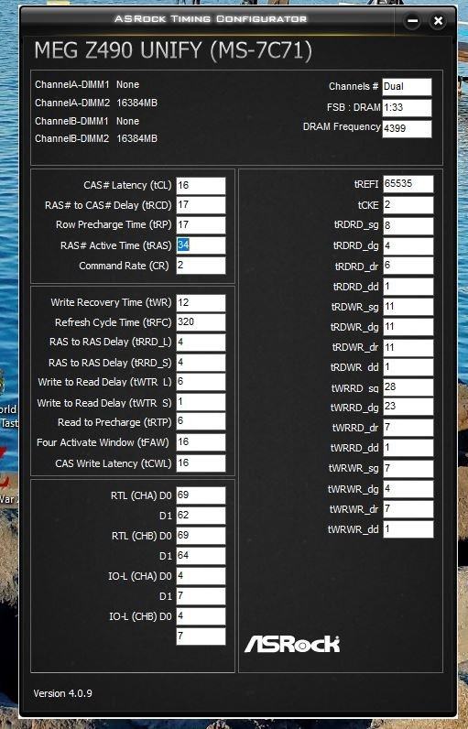The width and height of the screenshot is (468, 729).
Task: Click the tRDWR_dr field
Action: click(408, 347)
